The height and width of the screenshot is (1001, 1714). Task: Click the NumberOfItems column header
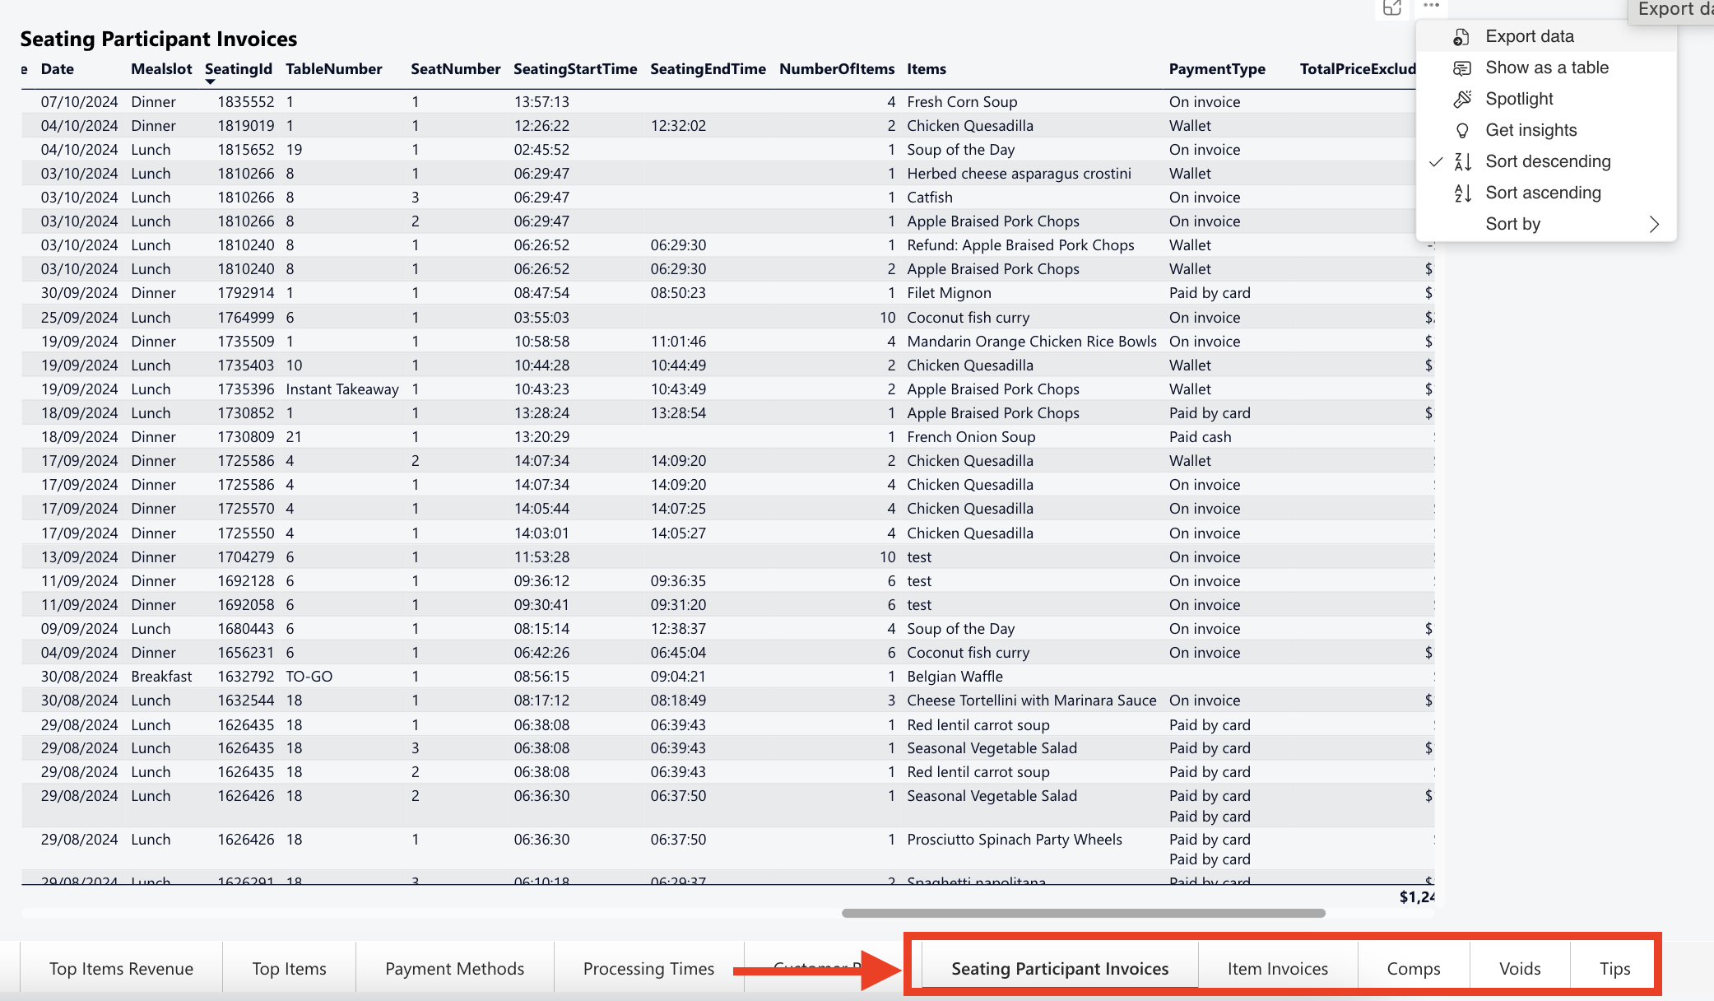pos(837,69)
